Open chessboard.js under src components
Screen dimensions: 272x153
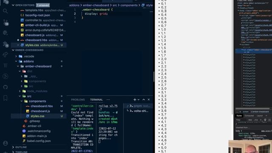tap(39, 111)
